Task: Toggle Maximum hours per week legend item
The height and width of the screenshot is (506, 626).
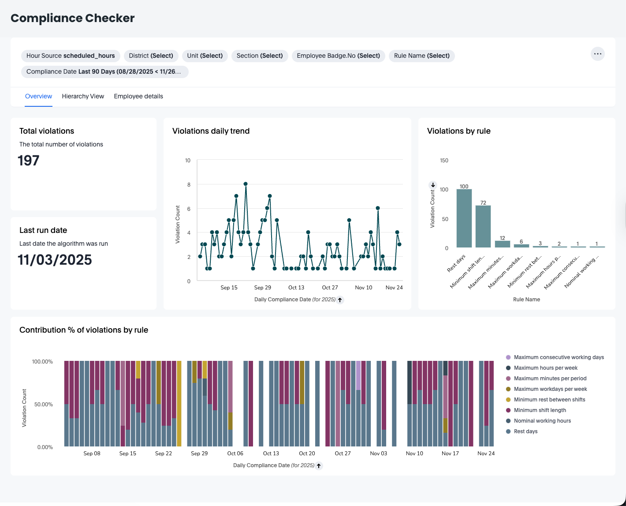Action: [x=545, y=368]
